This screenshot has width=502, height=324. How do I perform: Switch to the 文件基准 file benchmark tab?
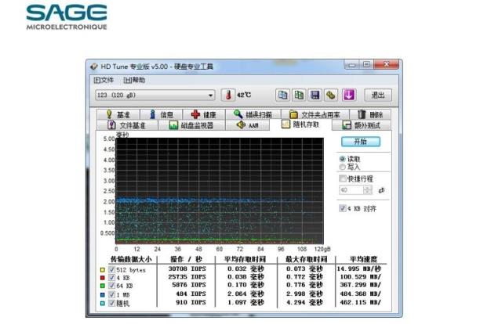coord(127,125)
